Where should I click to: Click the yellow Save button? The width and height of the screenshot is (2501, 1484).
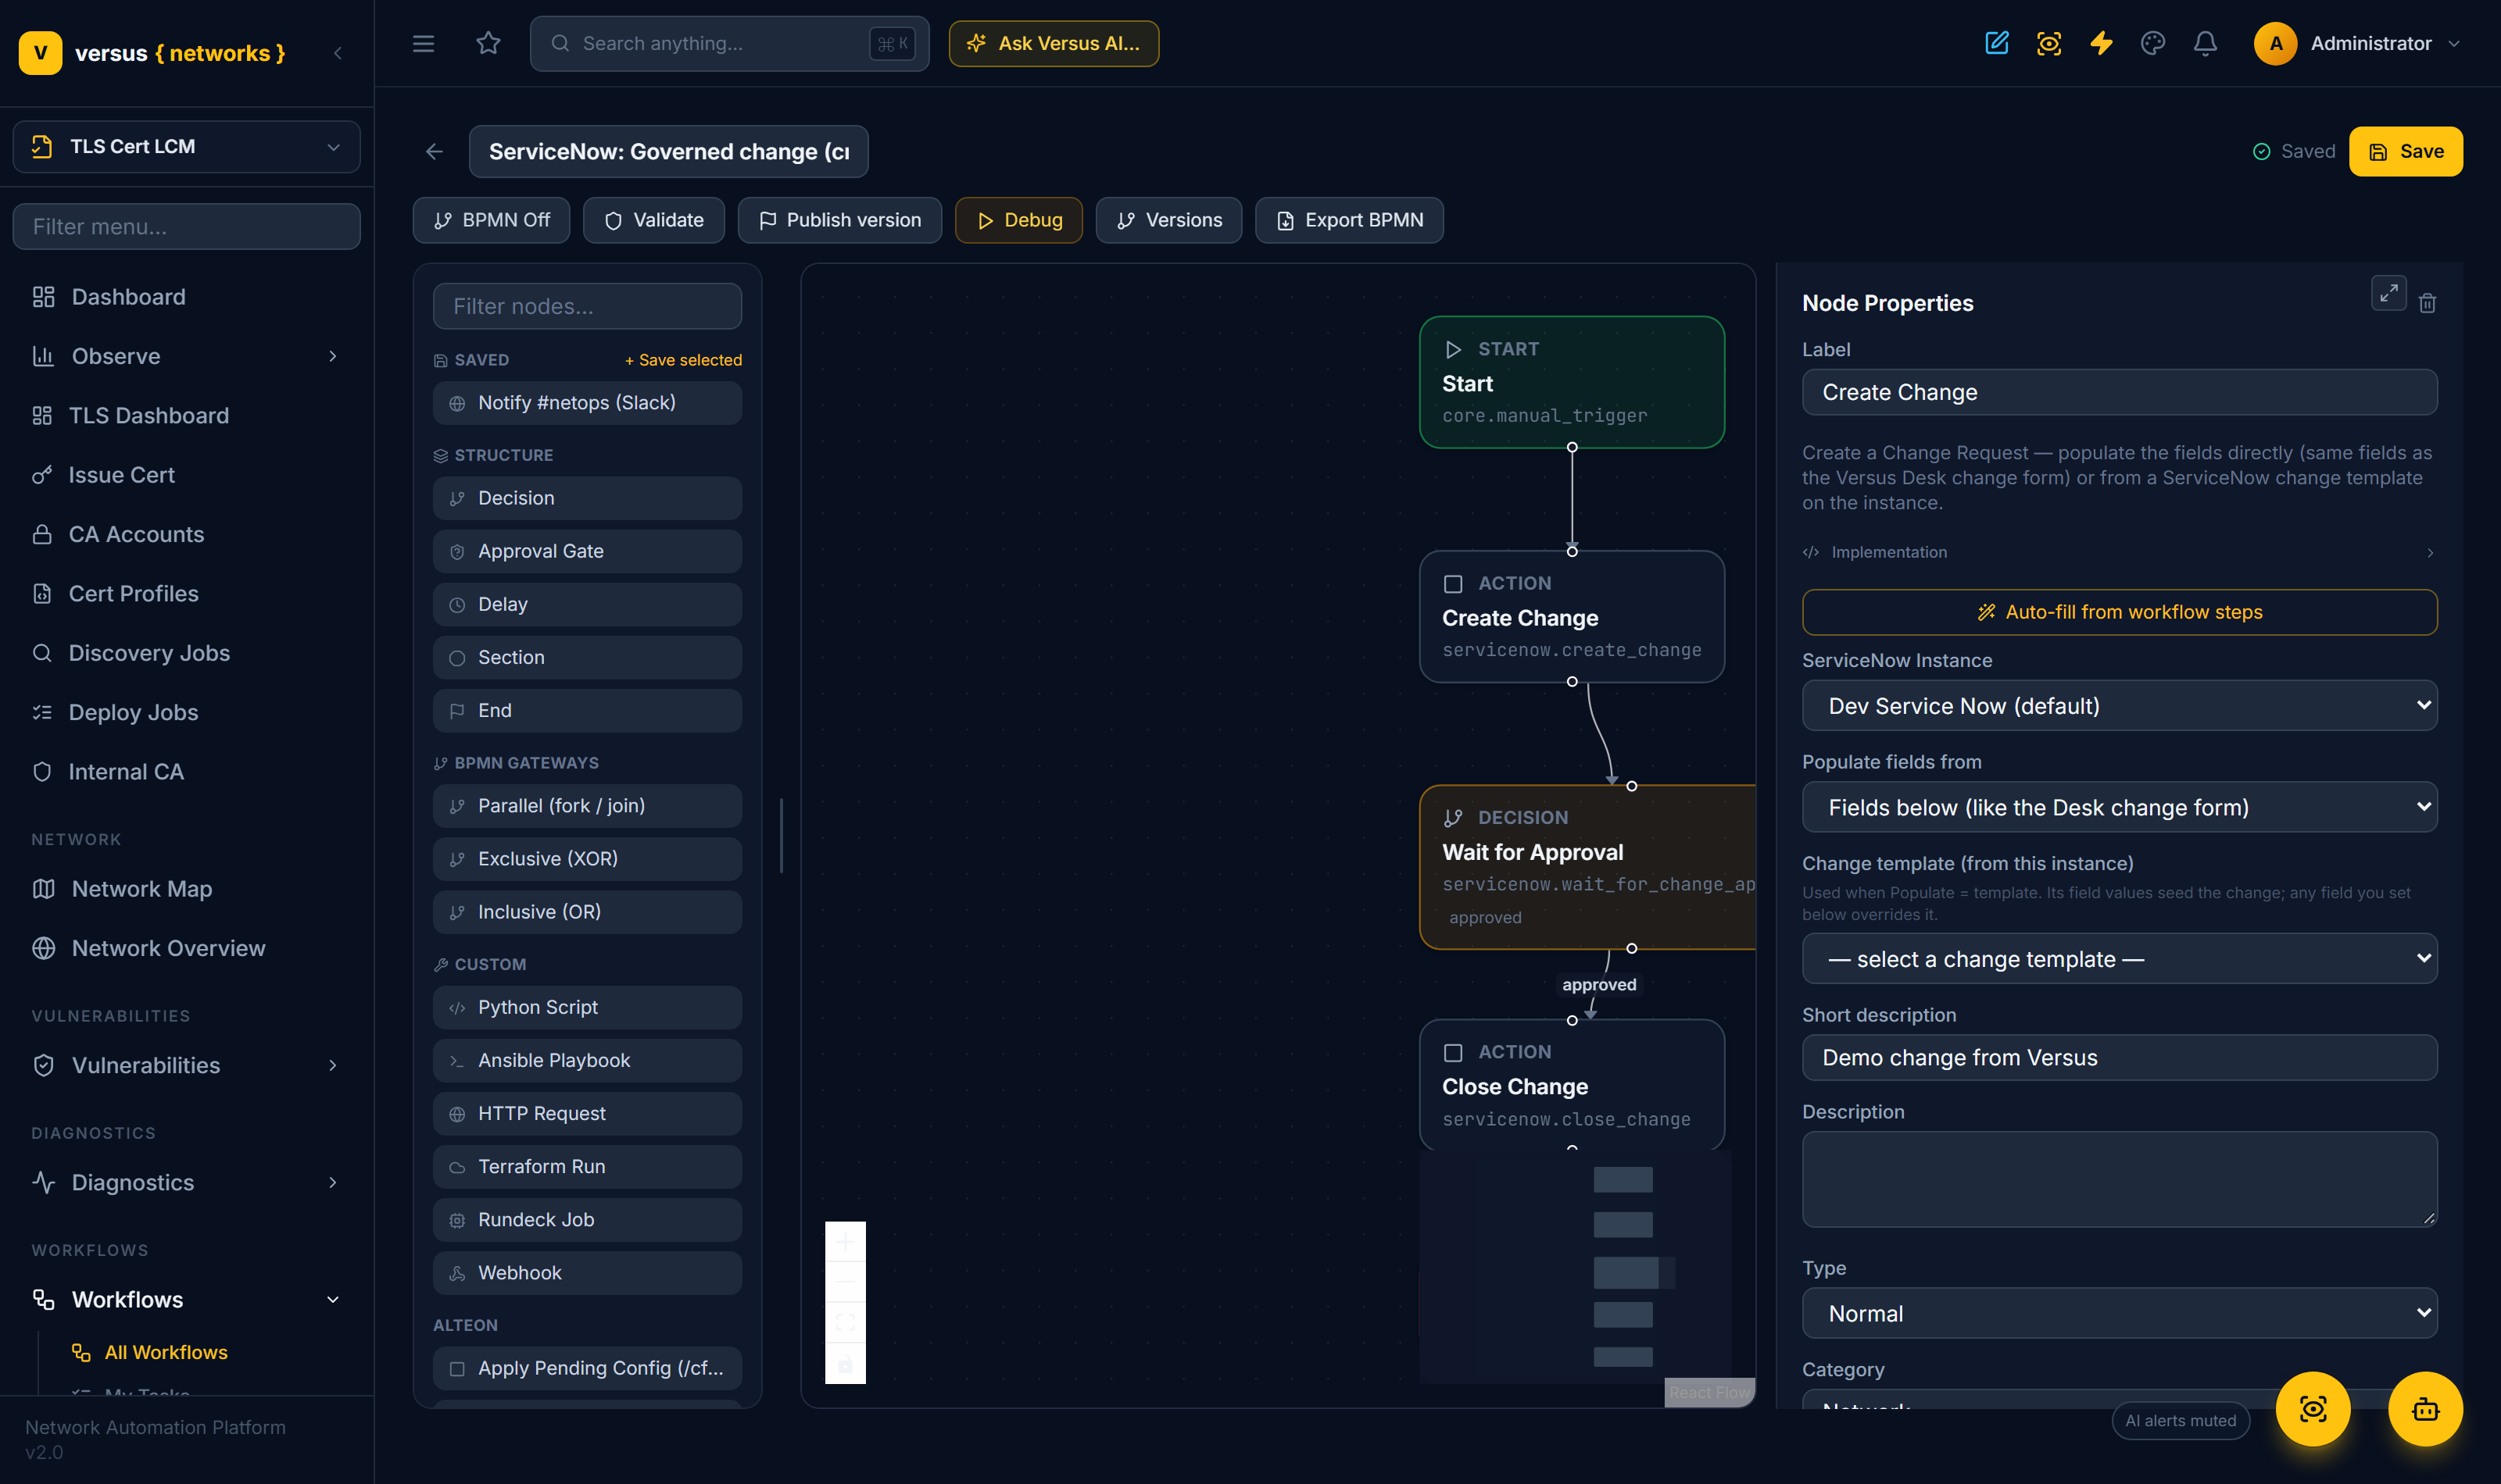coord(2405,151)
